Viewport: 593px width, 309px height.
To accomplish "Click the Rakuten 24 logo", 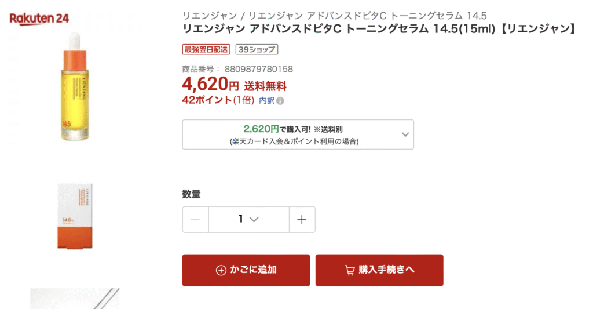I will click(39, 19).
